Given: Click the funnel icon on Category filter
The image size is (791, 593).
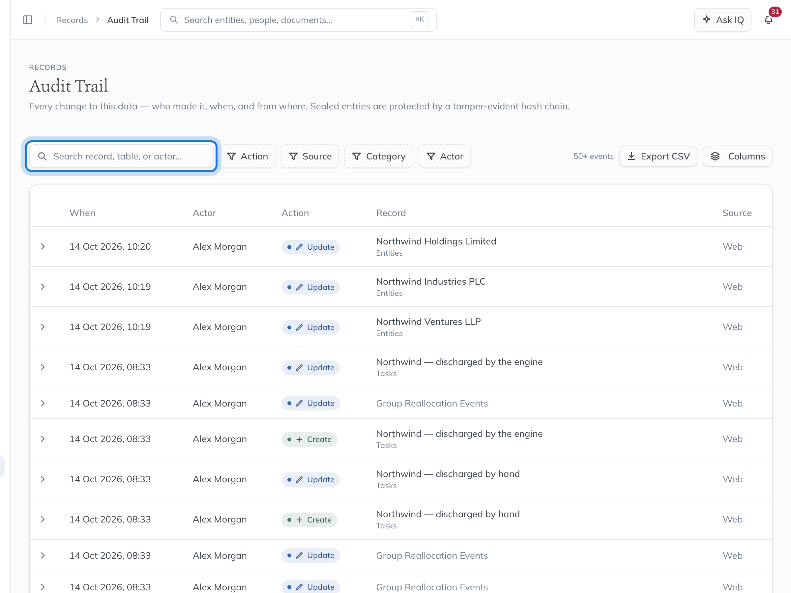Looking at the screenshot, I should click(357, 156).
